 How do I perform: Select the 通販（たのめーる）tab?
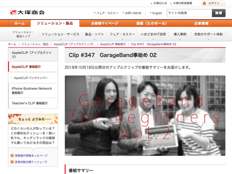pyautogui.click(x=153, y=23)
